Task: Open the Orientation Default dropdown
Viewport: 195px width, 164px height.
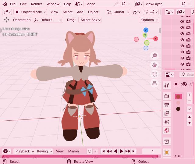Action: coord(48,20)
